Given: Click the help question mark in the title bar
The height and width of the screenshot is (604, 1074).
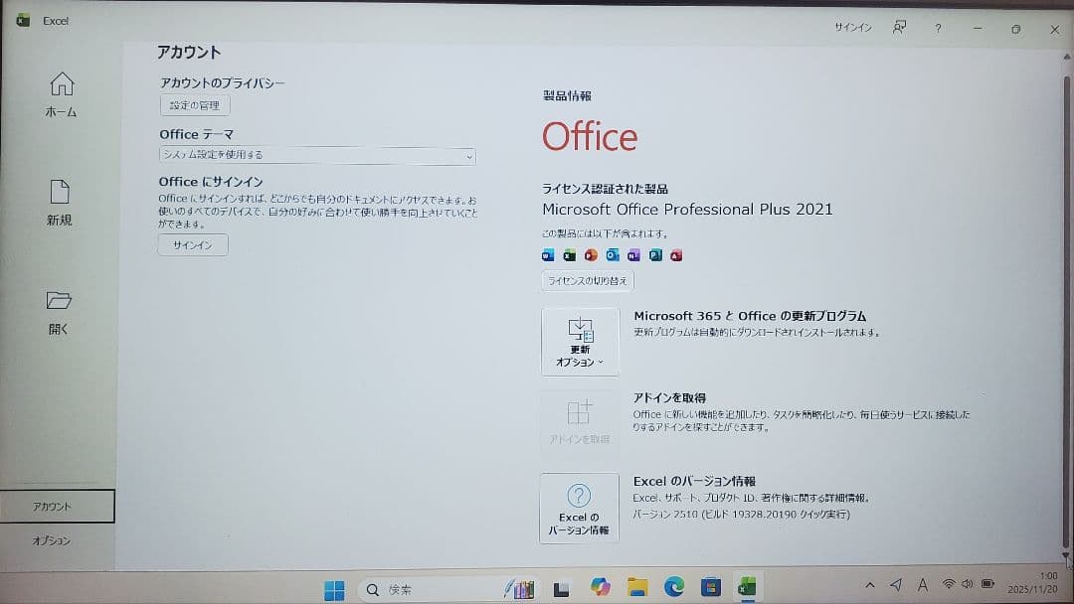Looking at the screenshot, I should pos(938,30).
